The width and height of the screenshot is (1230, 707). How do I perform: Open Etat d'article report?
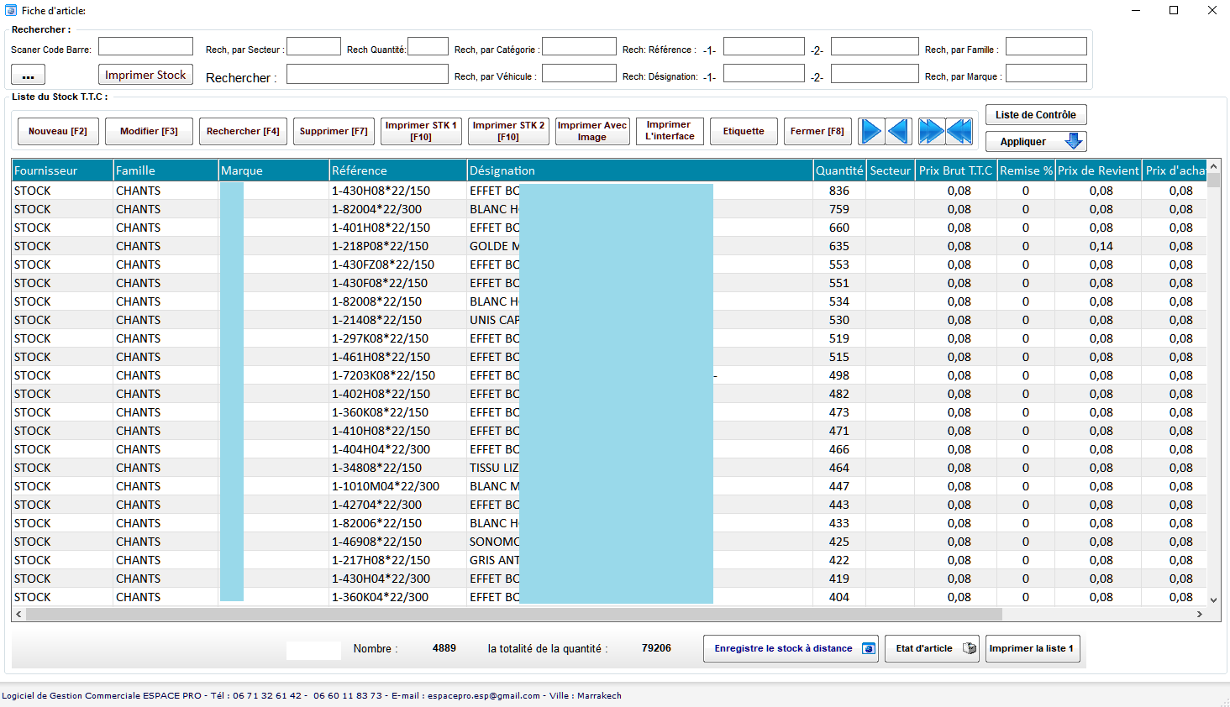pos(932,648)
